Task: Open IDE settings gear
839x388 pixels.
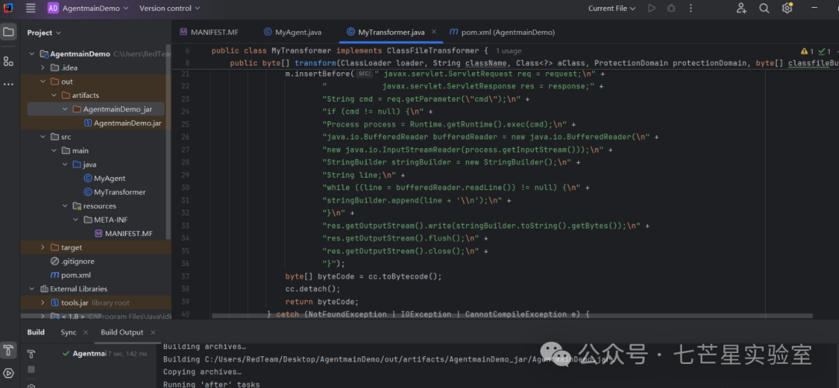Action: point(786,8)
